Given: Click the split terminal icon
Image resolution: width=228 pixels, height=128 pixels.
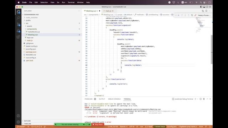Looking at the screenshot, I should [201, 99].
